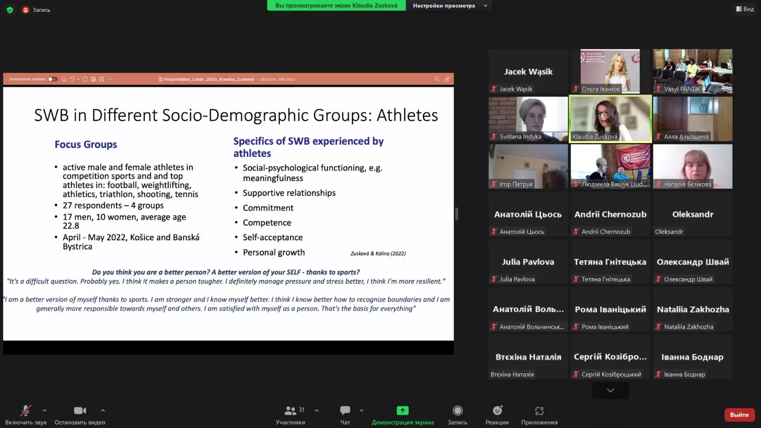Select Klaudia Zusková video thumbnail

(610, 119)
